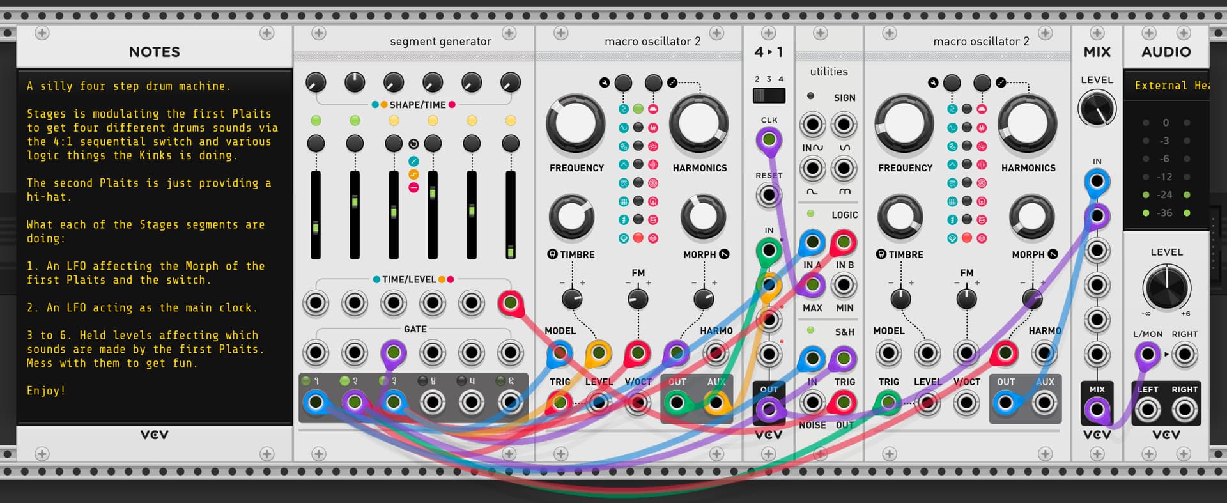Click the L/MON input jack on AUDIO
Image resolution: width=1227 pixels, height=503 pixels.
1148,354
